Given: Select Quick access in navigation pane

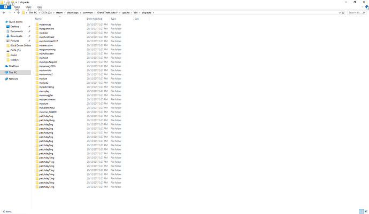Looking at the screenshot, I should pyautogui.click(x=16, y=22).
